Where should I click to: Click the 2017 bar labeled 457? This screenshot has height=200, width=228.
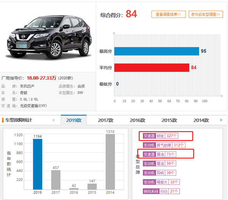[x=56, y=180]
